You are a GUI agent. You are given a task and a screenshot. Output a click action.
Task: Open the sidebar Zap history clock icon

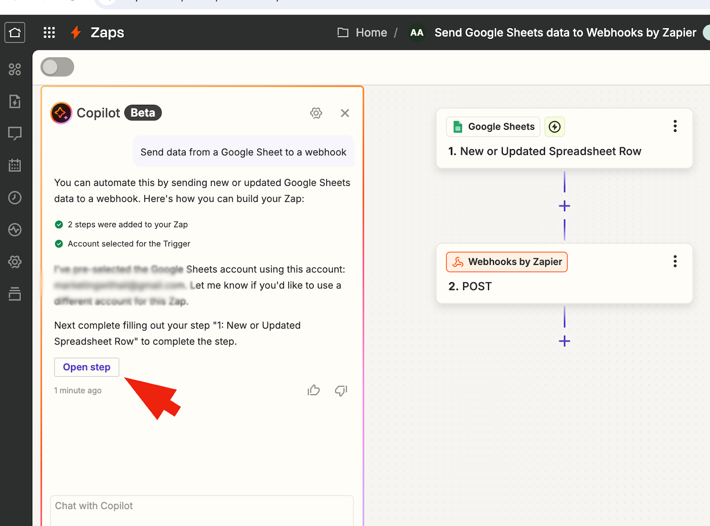[15, 198]
